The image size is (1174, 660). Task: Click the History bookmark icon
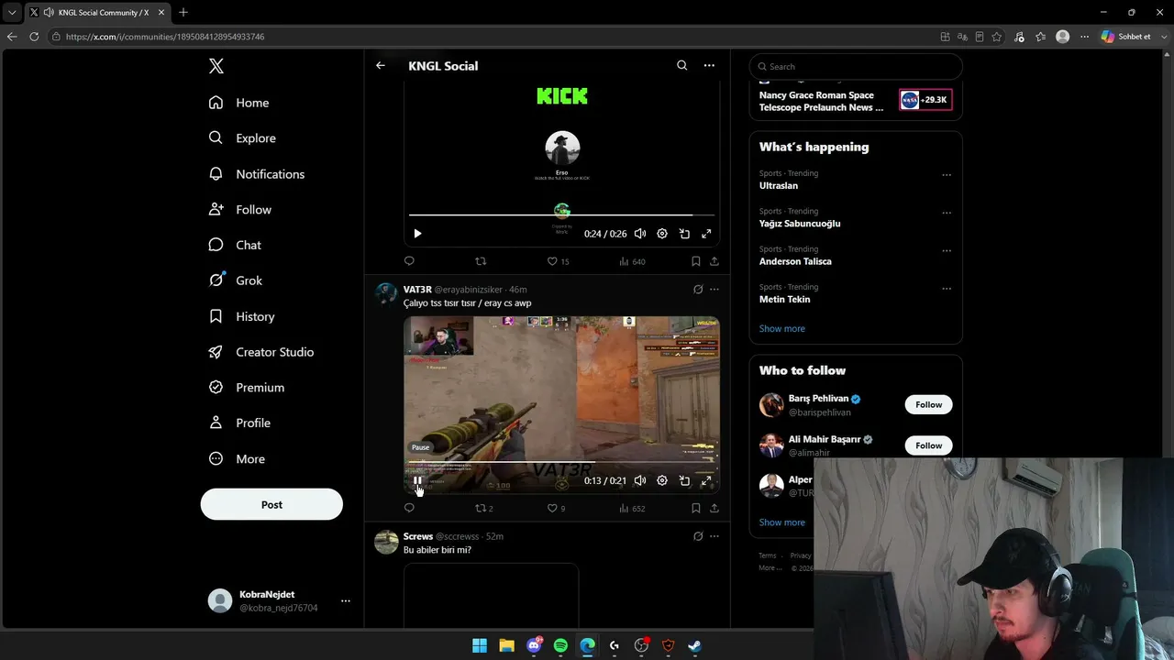pos(216,316)
